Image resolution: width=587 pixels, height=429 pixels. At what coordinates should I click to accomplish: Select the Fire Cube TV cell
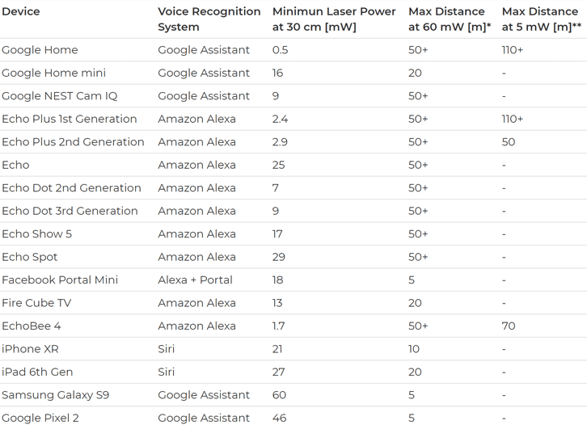click(36, 303)
